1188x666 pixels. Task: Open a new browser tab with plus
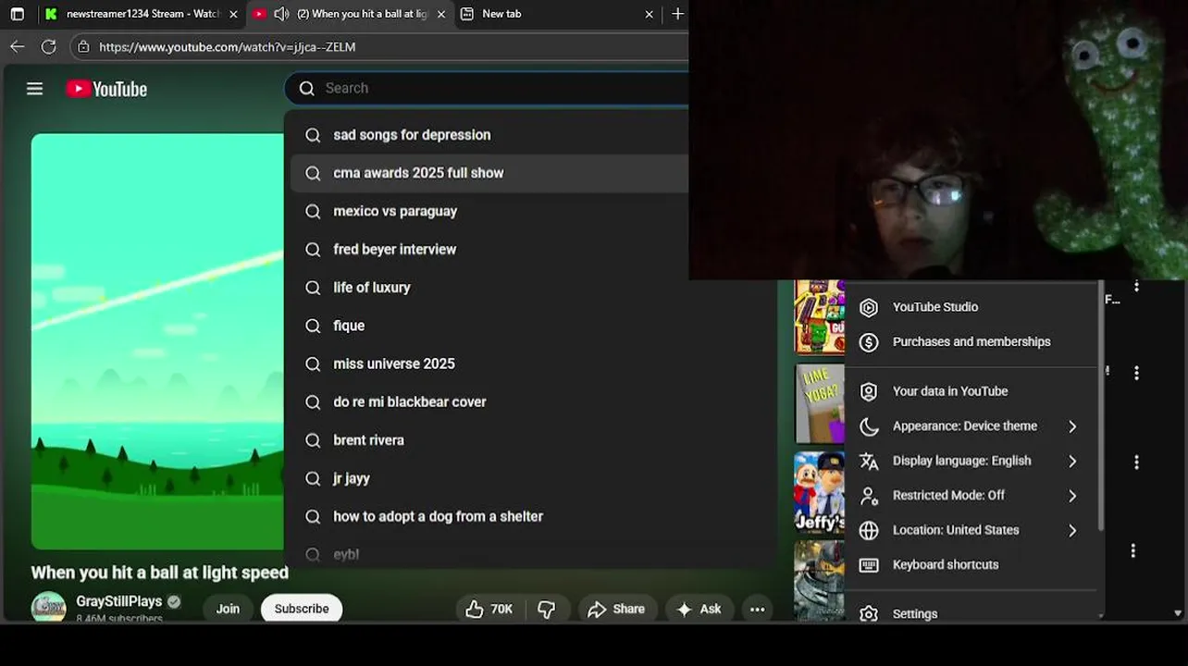tap(678, 14)
